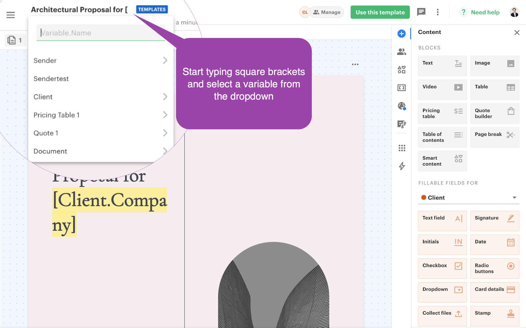526x328 pixels.
Task: Add a Checkbox fillable field
Action: (442, 268)
